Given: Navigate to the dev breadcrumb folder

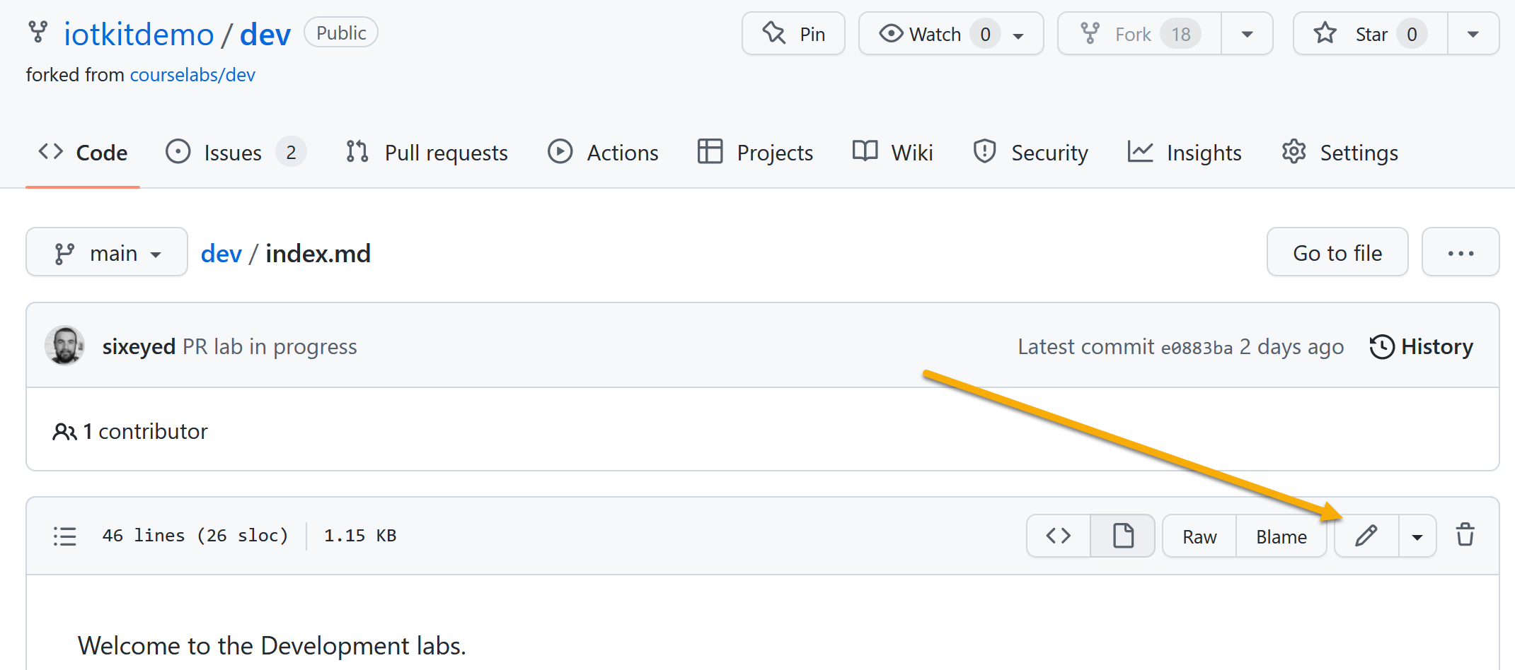Looking at the screenshot, I should point(221,253).
